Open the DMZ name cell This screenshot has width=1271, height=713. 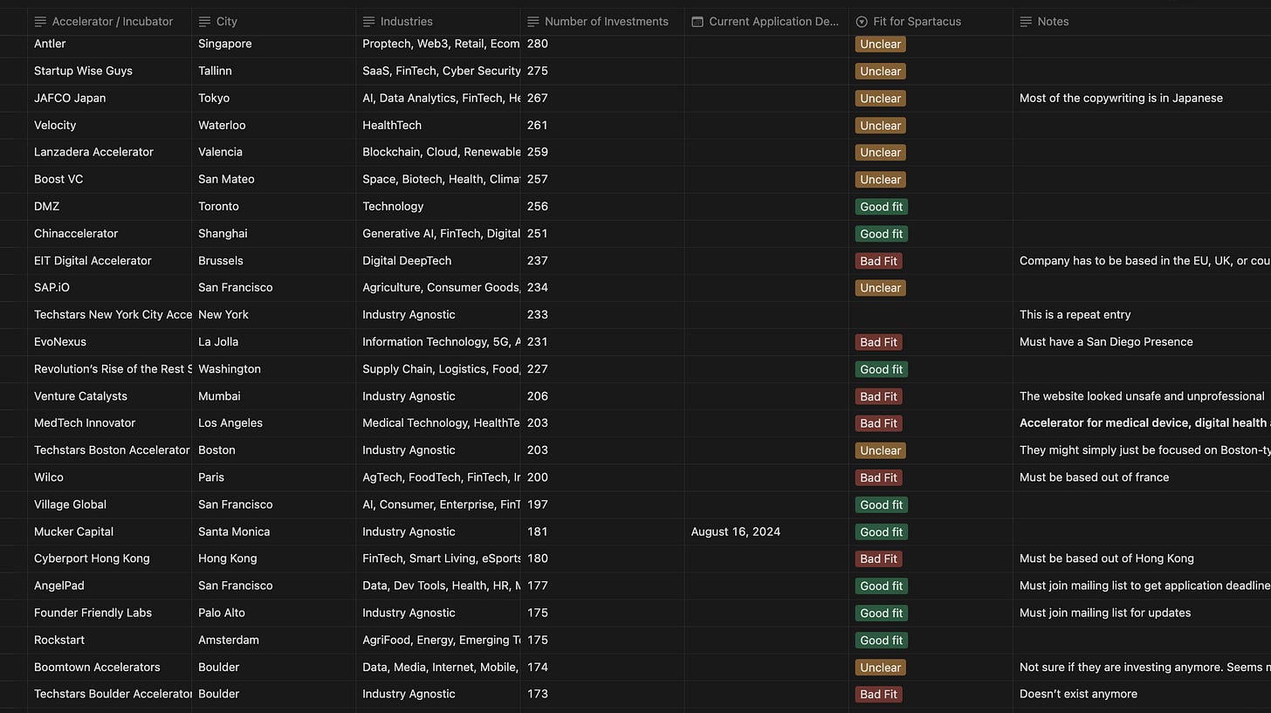pos(109,206)
